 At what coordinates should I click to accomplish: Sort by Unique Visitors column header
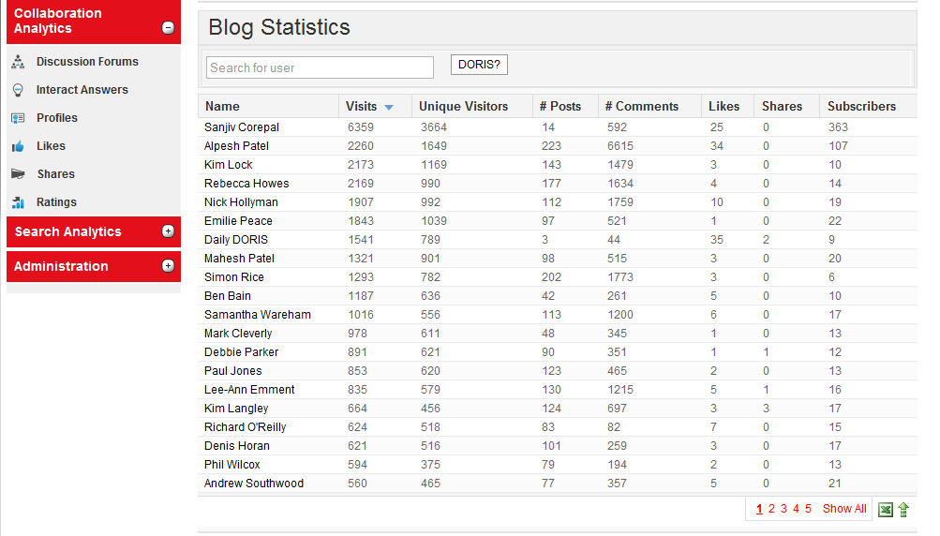tap(463, 106)
